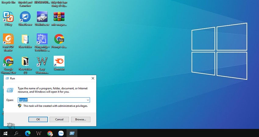Viewport: 259px width, 137px height.
Task: Click the Run dialog title bar icon
Action: (7, 78)
